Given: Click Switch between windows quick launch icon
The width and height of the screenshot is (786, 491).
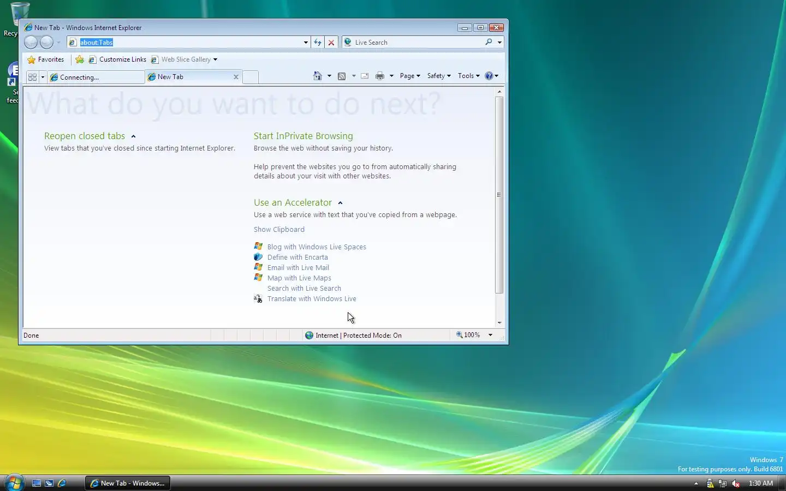Looking at the screenshot, I should [49, 483].
